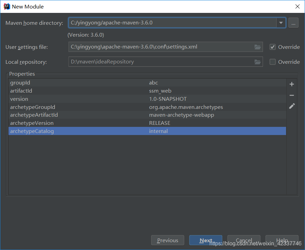
Task: Select the artifactId property row
Action: [147, 91]
